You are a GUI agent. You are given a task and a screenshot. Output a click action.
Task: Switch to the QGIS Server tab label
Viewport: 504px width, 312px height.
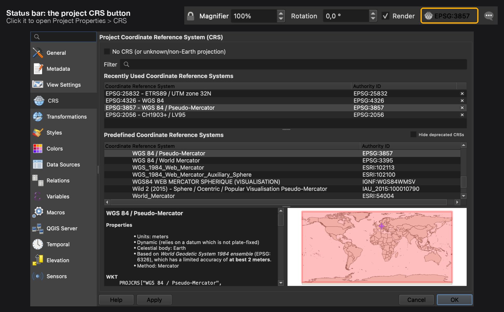pos(62,228)
